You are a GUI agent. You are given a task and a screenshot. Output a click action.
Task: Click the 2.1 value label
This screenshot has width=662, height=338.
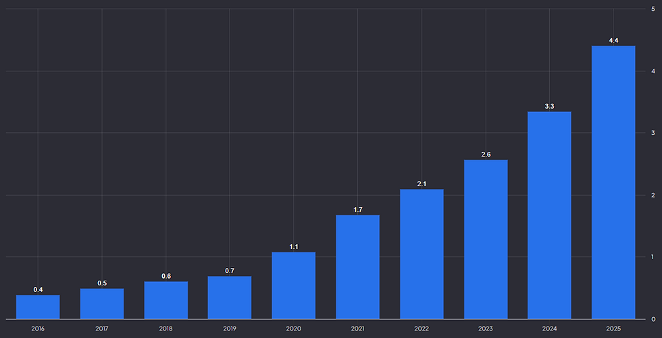pyautogui.click(x=422, y=184)
